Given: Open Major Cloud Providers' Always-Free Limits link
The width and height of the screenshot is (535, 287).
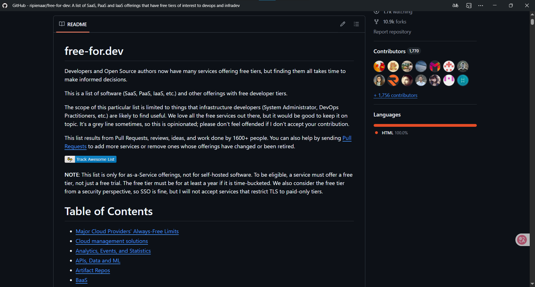Looking at the screenshot, I should (127, 231).
